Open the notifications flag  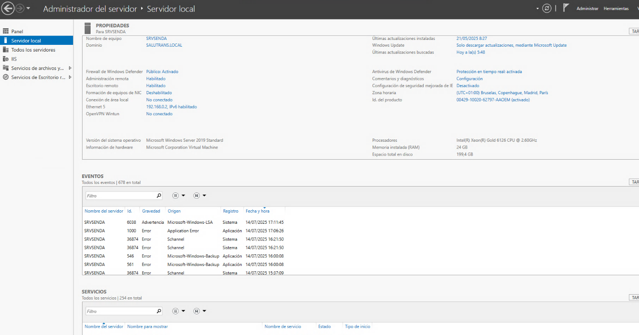tap(566, 8)
